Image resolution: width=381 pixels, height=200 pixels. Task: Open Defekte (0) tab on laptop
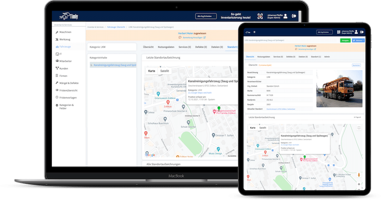click(201, 47)
